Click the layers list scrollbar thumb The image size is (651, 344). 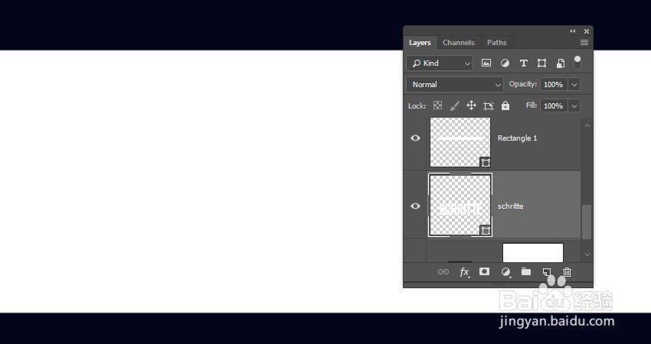[587, 222]
